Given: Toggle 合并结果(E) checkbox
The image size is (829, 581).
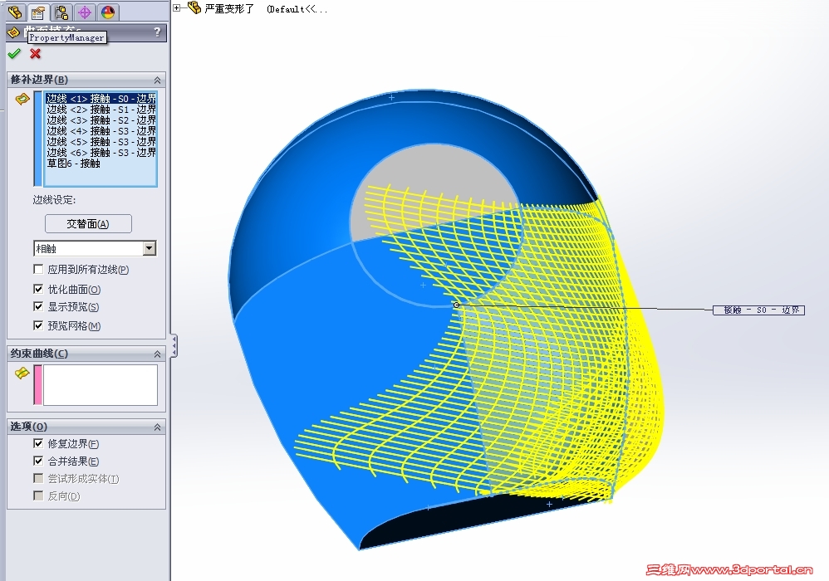Looking at the screenshot, I should (x=38, y=461).
